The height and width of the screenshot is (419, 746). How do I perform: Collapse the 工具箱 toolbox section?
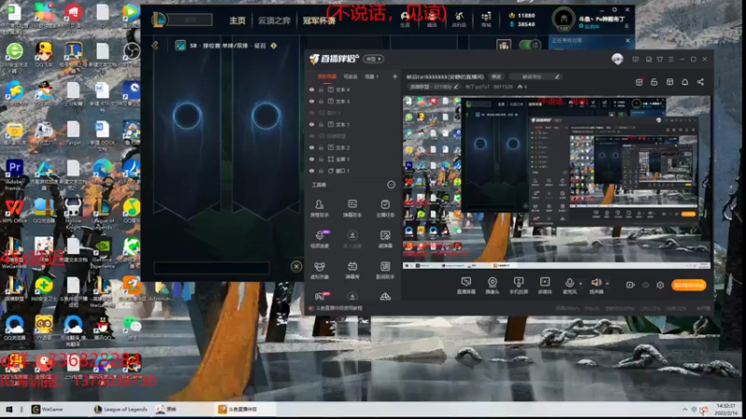[x=391, y=184]
